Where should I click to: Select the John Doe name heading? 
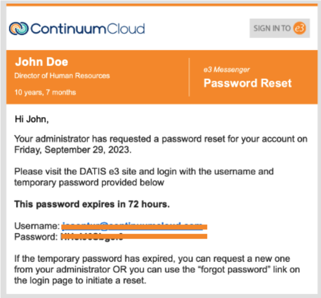41,62
